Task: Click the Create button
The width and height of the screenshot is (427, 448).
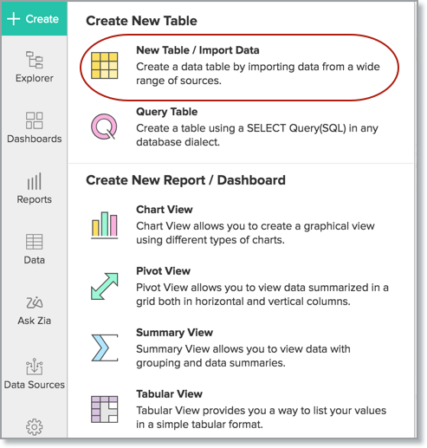Action: pyautogui.click(x=34, y=19)
